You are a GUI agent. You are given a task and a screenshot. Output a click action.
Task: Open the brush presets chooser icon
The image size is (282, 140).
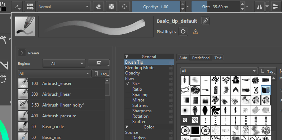[x=30, y=7]
